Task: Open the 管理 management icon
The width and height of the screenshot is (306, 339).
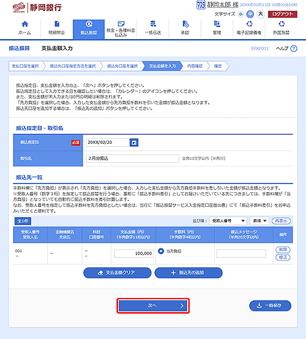Action: (217, 24)
